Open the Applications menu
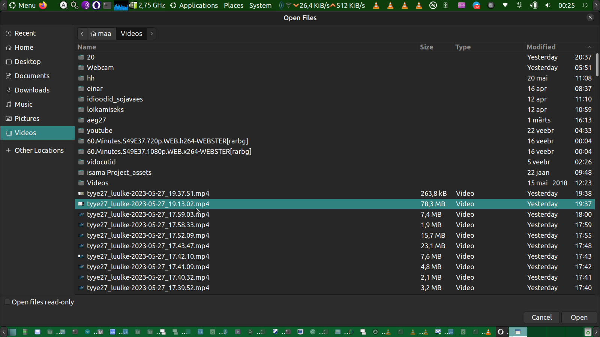This screenshot has width=600, height=337. [198, 5]
